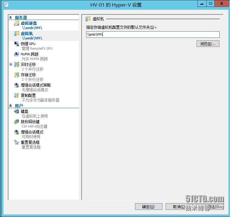Click the 虚拟硬盘 disk icon

click(x=17, y=23)
